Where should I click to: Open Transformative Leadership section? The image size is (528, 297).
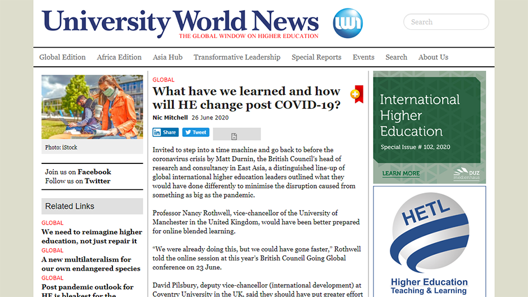237,57
